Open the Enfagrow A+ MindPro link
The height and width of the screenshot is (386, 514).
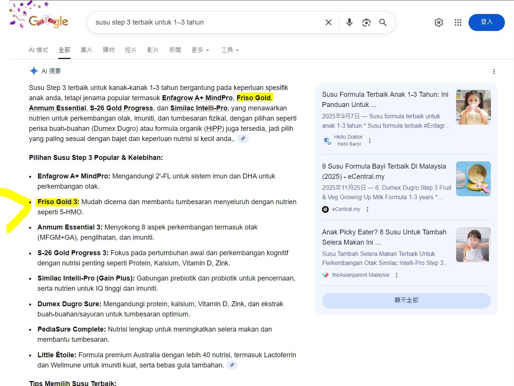click(197, 98)
